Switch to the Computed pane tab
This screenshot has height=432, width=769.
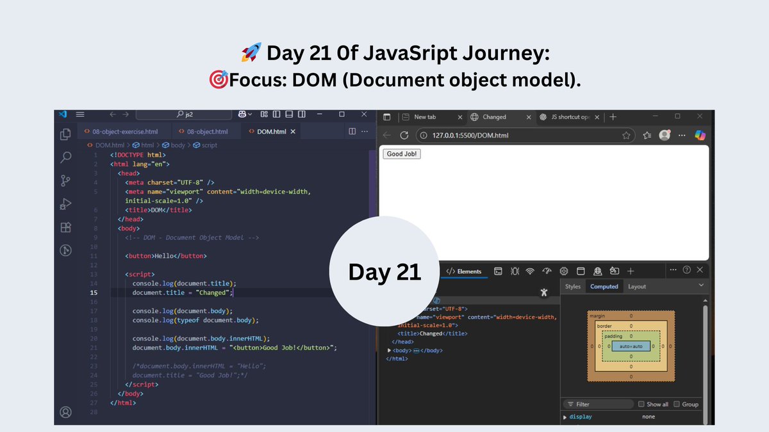(604, 287)
